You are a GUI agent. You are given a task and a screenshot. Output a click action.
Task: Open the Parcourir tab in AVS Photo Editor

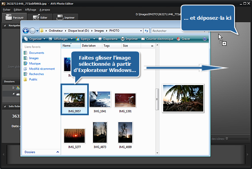pos(14,17)
